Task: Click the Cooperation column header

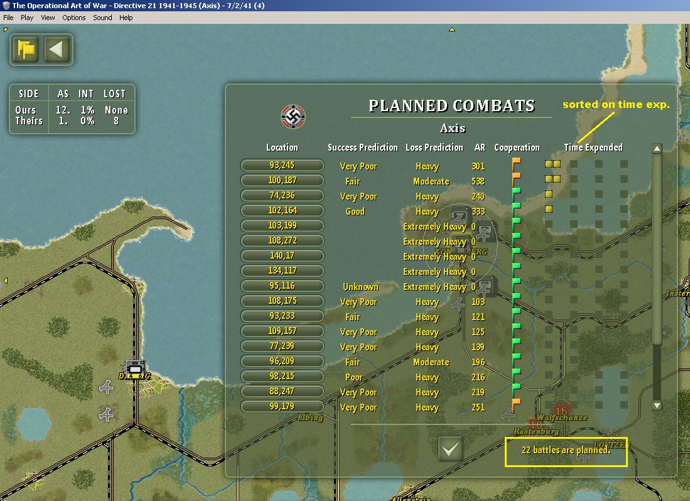Action: pyautogui.click(x=517, y=148)
